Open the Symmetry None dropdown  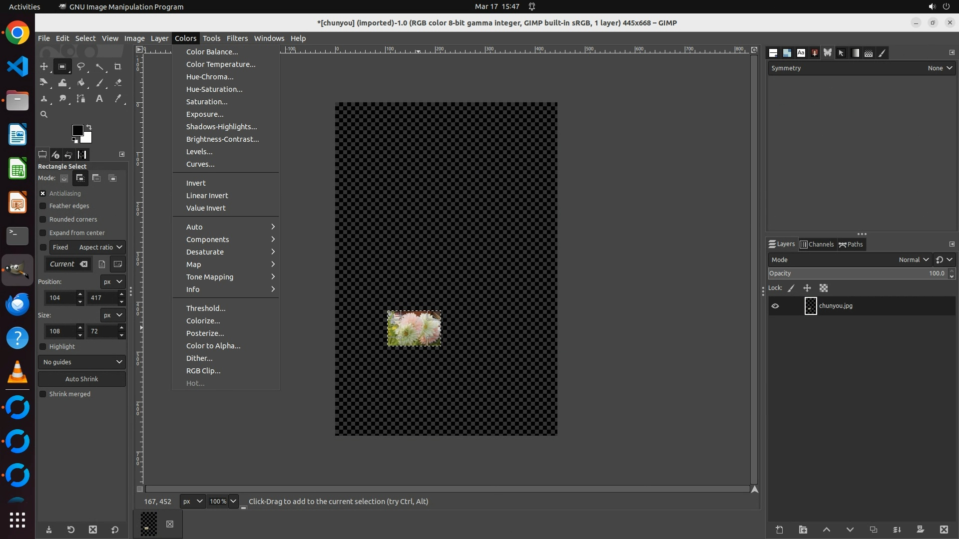pyautogui.click(x=940, y=68)
